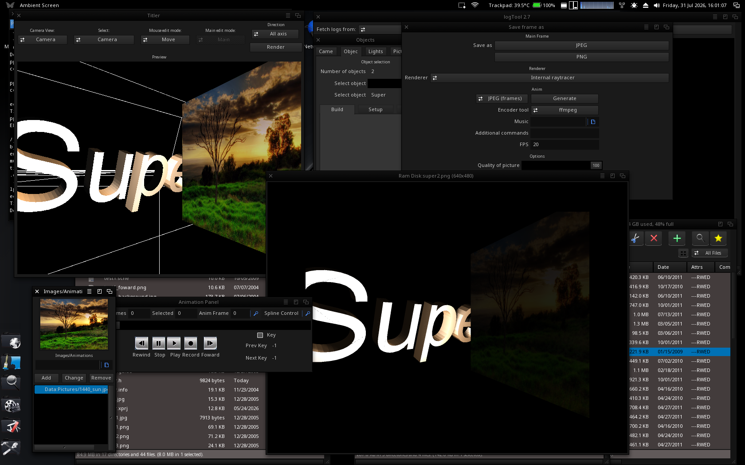745x465 pixels.
Task: Select the file row dated 01/15/2009
Action: pos(679,352)
